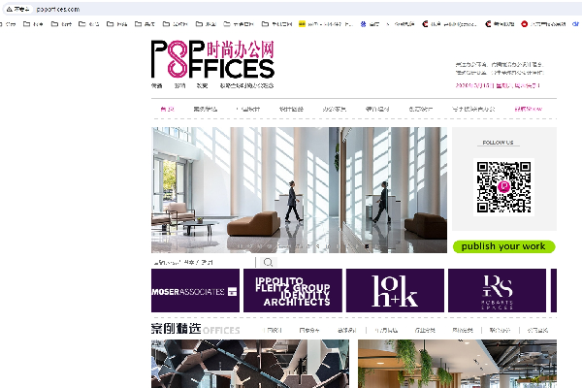Open the first bookmark folder in bookmarks bar

pyautogui.click(x=7, y=24)
